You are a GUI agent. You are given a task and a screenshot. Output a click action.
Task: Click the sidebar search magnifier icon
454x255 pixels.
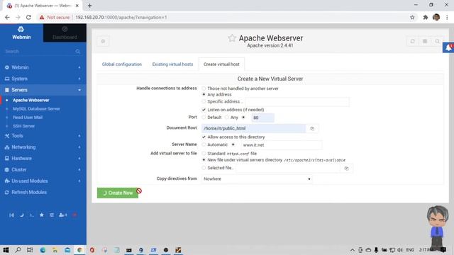[78, 52]
